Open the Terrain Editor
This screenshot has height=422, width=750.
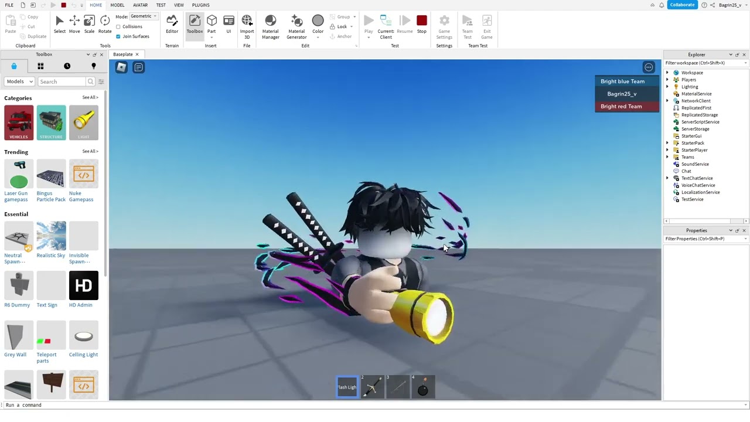pyautogui.click(x=172, y=25)
